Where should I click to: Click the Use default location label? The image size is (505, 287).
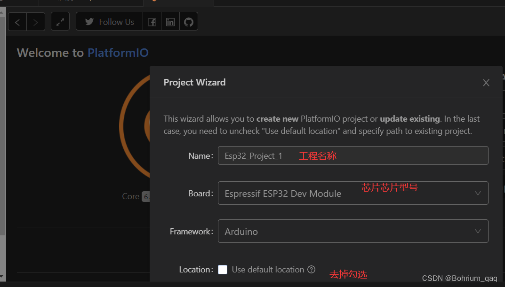pos(268,269)
